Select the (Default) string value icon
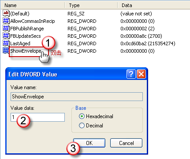This screenshot has width=190, height=159. [x=6, y=14]
